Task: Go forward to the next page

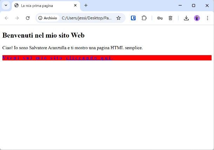Action: click(17, 18)
